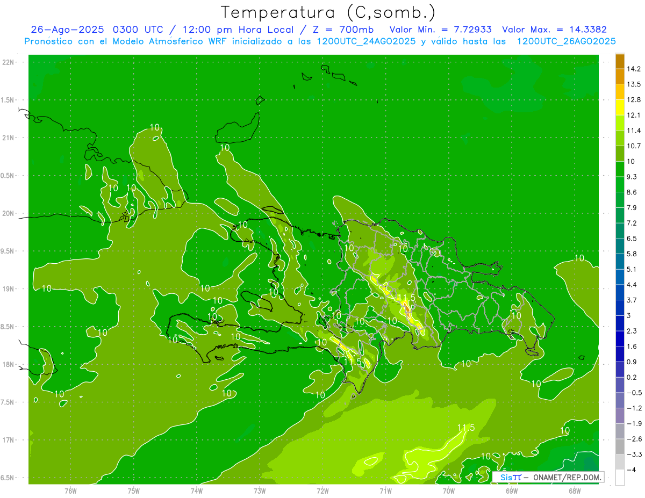
Task: Click the '9.3' colorbar label
Action: (632, 177)
